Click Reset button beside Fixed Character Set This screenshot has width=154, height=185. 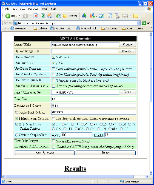(x=128, y=92)
